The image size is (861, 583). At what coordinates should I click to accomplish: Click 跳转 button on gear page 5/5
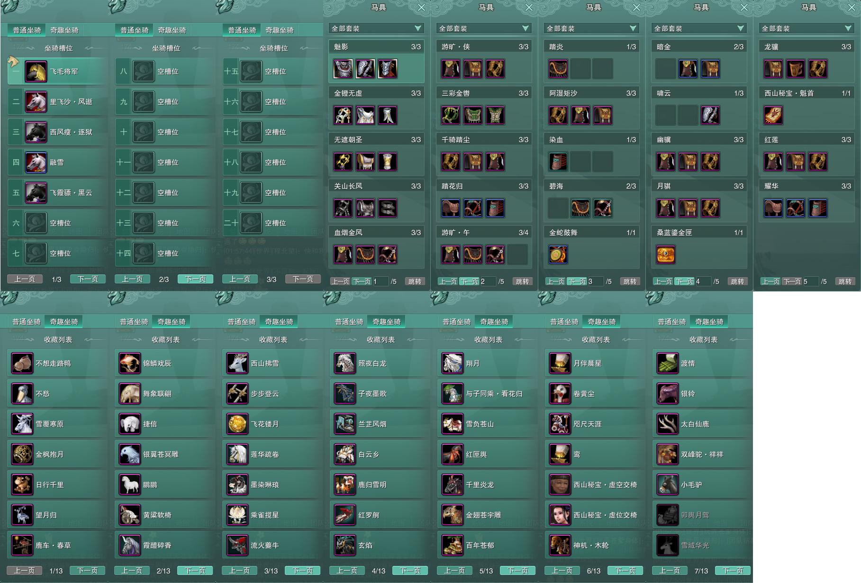pyautogui.click(x=845, y=282)
